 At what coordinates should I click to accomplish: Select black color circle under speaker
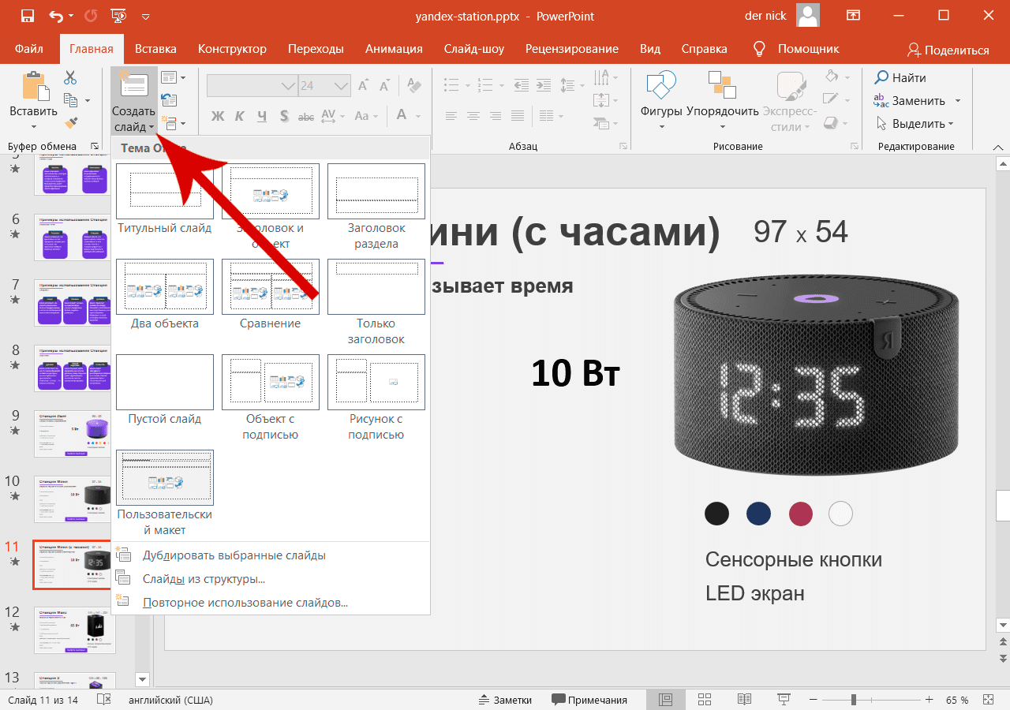tap(716, 514)
